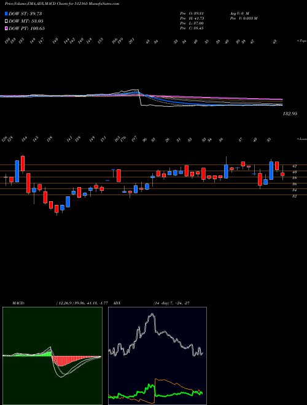This screenshot has height=405, width=307.
Task: Click the 132.95 EMA value label
Action: click(x=290, y=114)
